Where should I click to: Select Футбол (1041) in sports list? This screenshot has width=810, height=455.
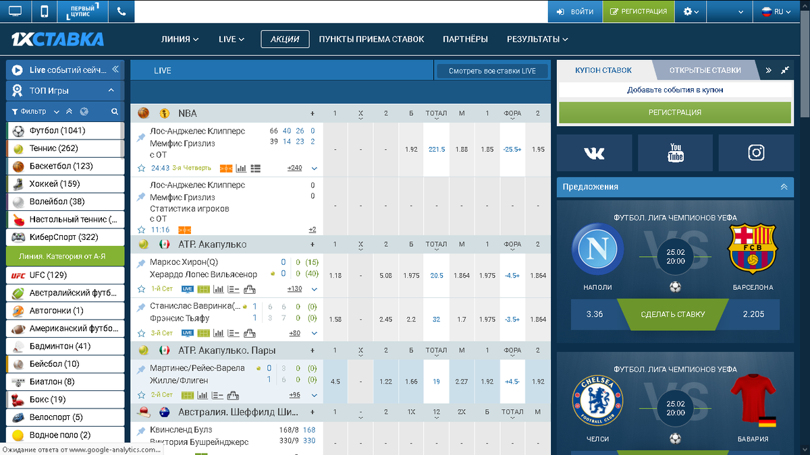tap(65, 131)
